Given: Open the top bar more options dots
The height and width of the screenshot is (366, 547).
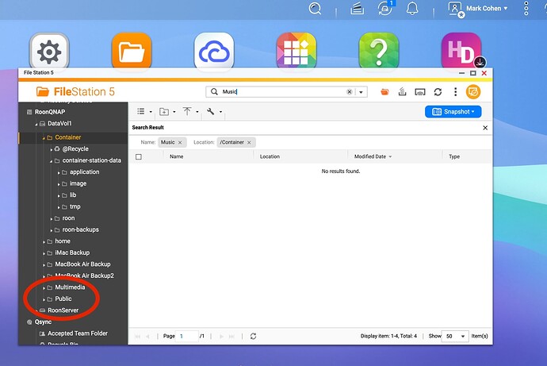Looking at the screenshot, I should (526, 9).
